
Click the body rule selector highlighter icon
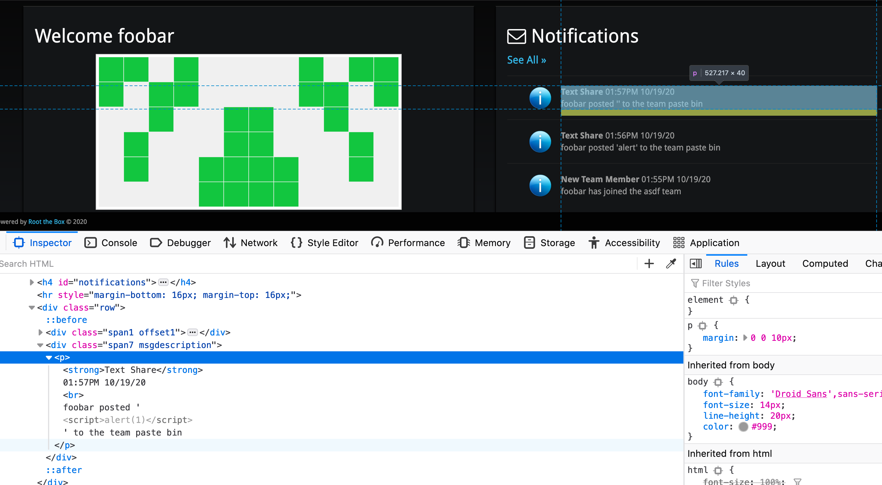point(718,382)
